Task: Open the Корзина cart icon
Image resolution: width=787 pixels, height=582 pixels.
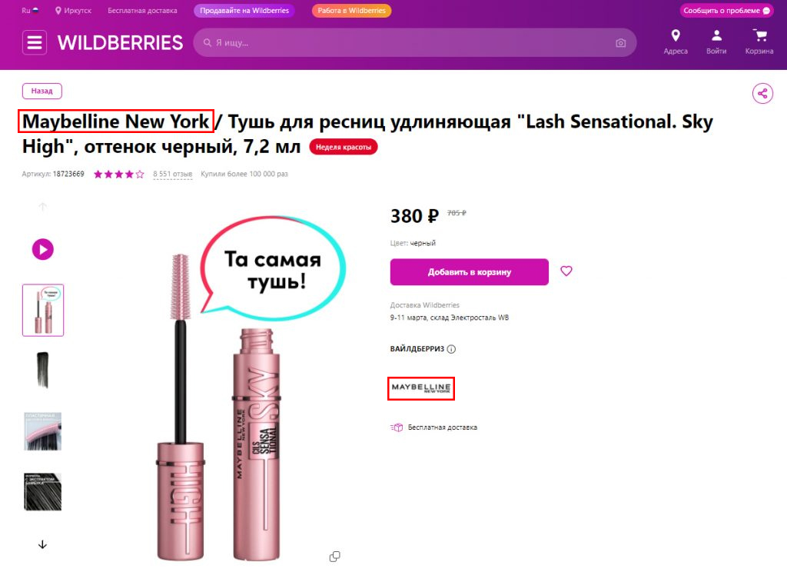Action: coord(759,37)
